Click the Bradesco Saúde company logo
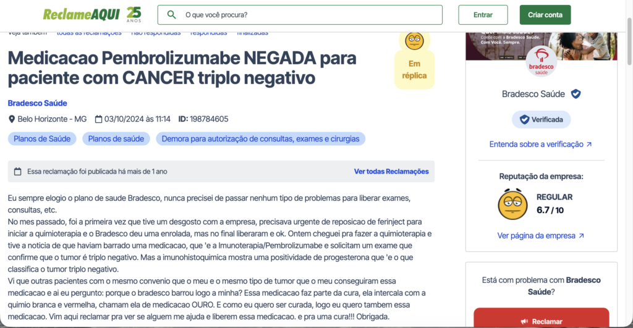 [541, 60]
